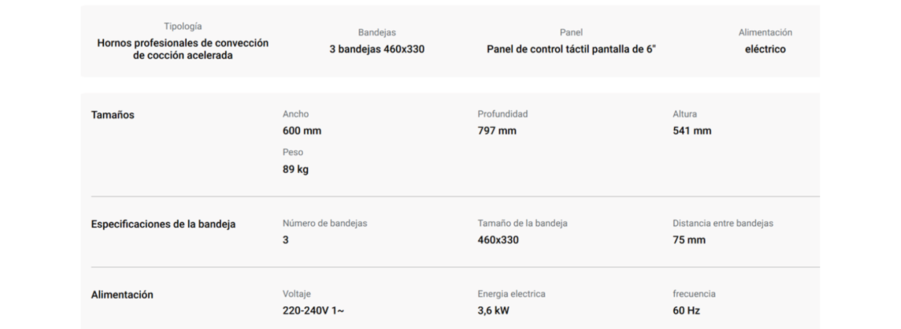Click the Número de bandejas label
The image size is (901, 329).
(325, 223)
